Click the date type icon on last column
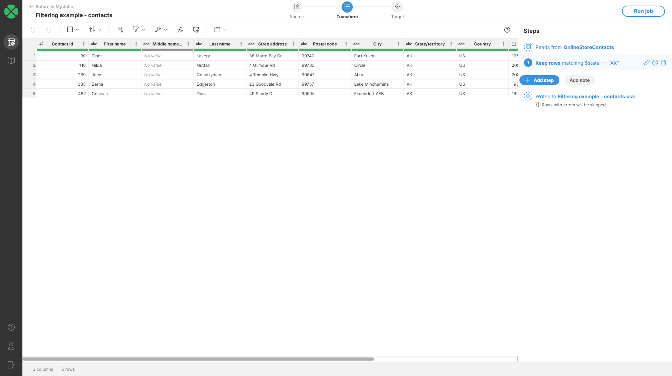672x376 pixels. point(514,44)
